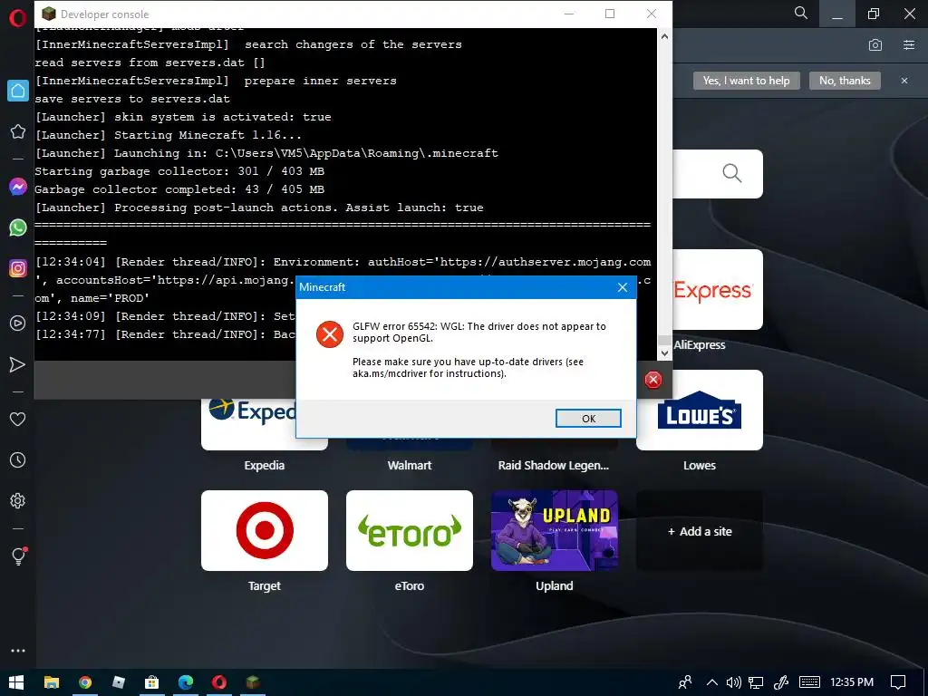Click the Developer console title block icon
The width and height of the screenshot is (928, 696).
coord(49,14)
